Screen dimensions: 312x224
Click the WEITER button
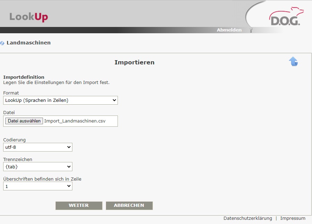pyautogui.click(x=79, y=205)
